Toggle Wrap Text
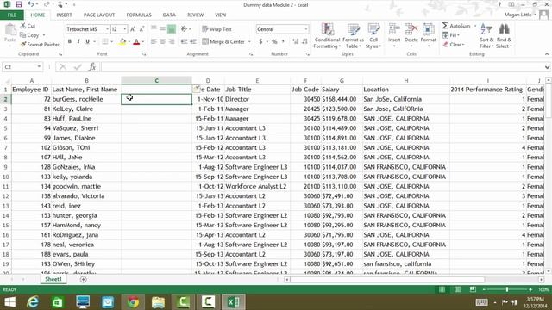The image size is (552, 310). [216, 29]
